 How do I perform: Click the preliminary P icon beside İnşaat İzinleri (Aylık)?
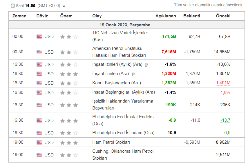(146, 65)
